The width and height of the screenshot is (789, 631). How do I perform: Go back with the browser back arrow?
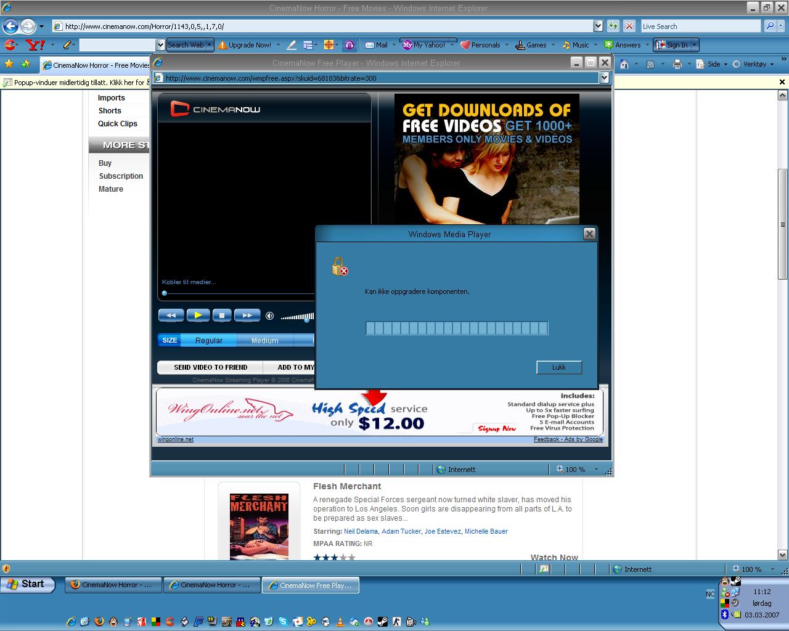click(10, 26)
